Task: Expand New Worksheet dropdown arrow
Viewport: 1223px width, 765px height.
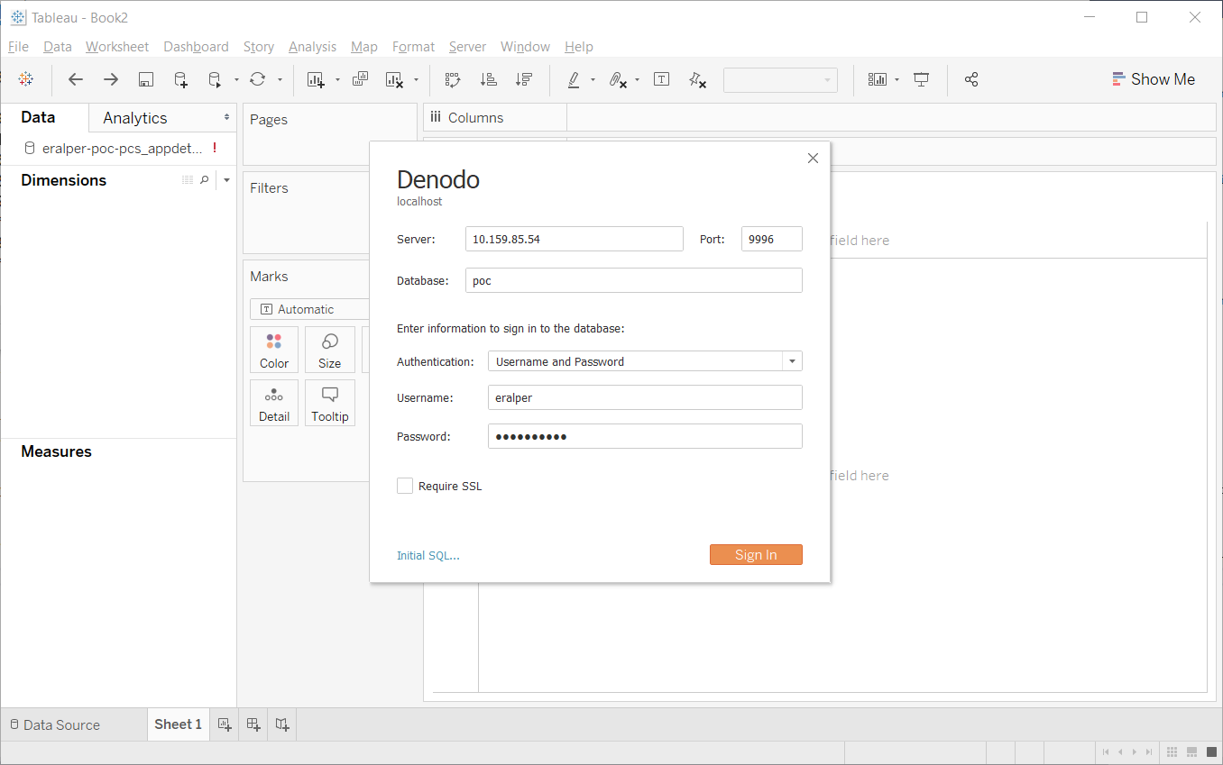Action: click(x=337, y=79)
